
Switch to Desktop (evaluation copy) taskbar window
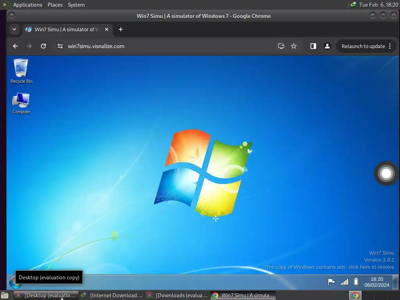click(46, 295)
